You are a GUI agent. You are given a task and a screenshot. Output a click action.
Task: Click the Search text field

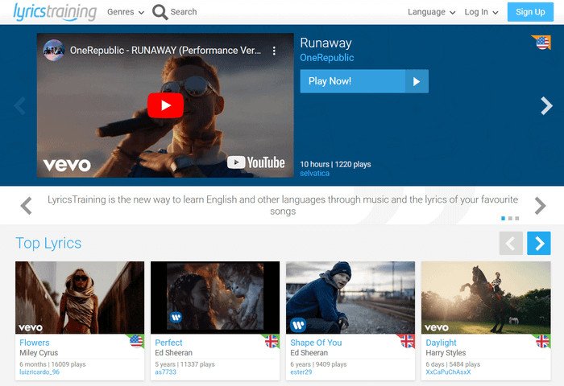[x=184, y=12]
